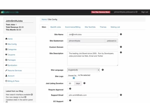This screenshot has height=112, width=150.
Task: Open the Account sidebar link
Action: (x=11, y=76)
